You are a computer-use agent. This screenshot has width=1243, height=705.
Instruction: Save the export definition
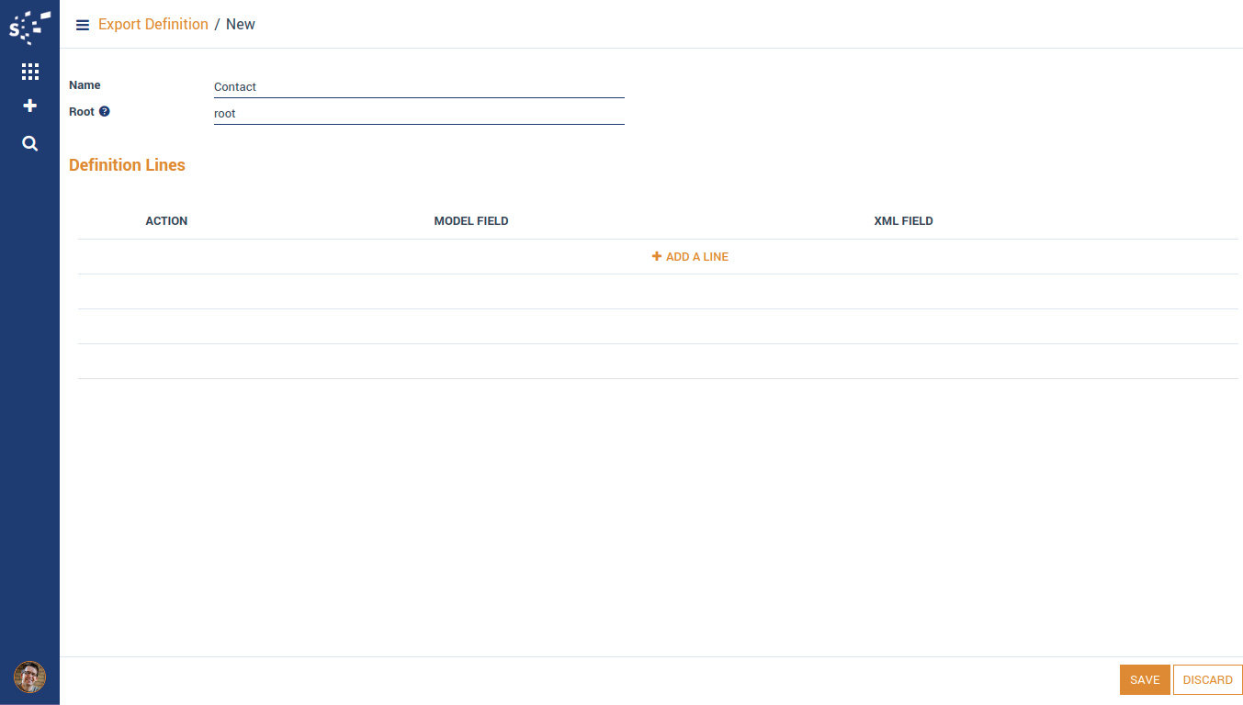[x=1144, y=680]
